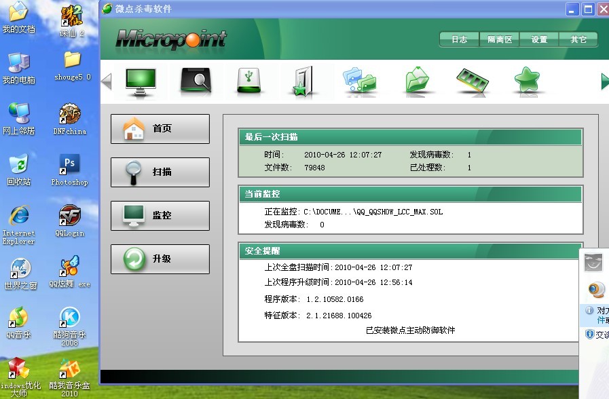Choose the memory chip scan icon
This screenshot has width=609, height=399.
point(473,80)
